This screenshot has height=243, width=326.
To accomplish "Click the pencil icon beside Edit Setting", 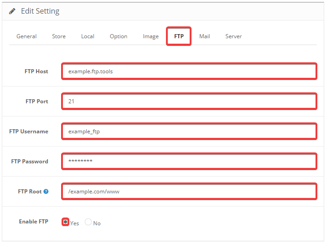I will (12, 11).
